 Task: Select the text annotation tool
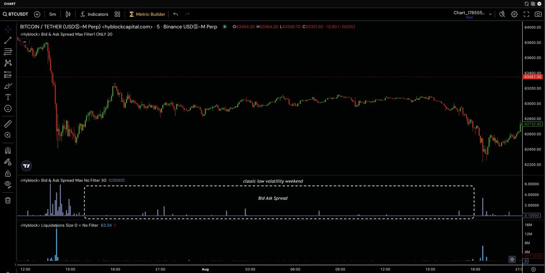[8, 97]
